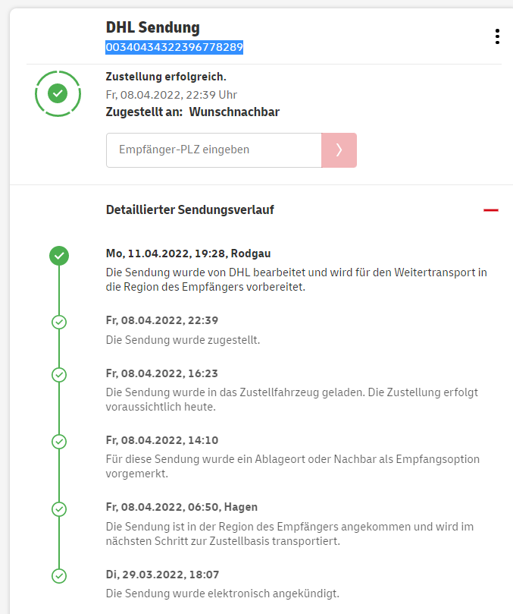Click the Zustellung erfolgreich status text
This screenshot has height=614, width=513.
166,77
